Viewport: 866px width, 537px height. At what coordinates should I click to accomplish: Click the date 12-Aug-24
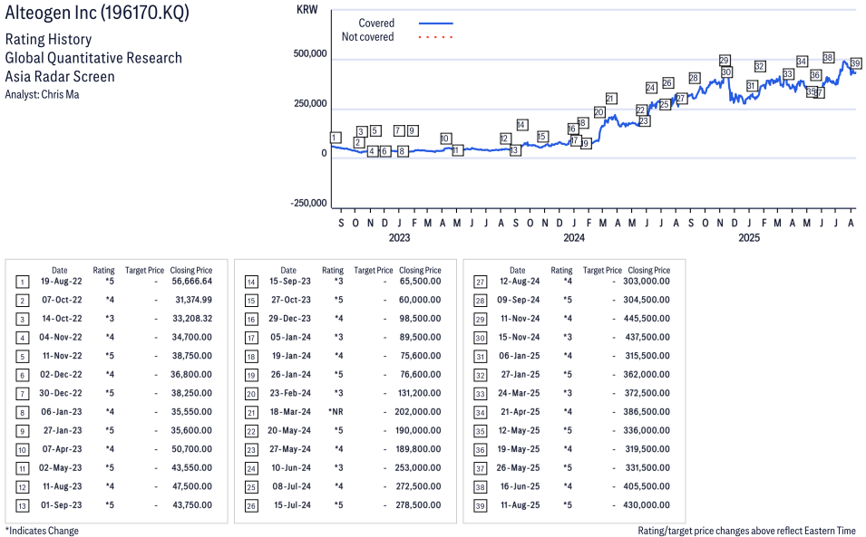point(520,282)
